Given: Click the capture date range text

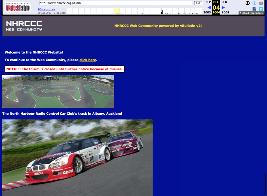Looking at the screenshot, I should click(x=52, y=13).
